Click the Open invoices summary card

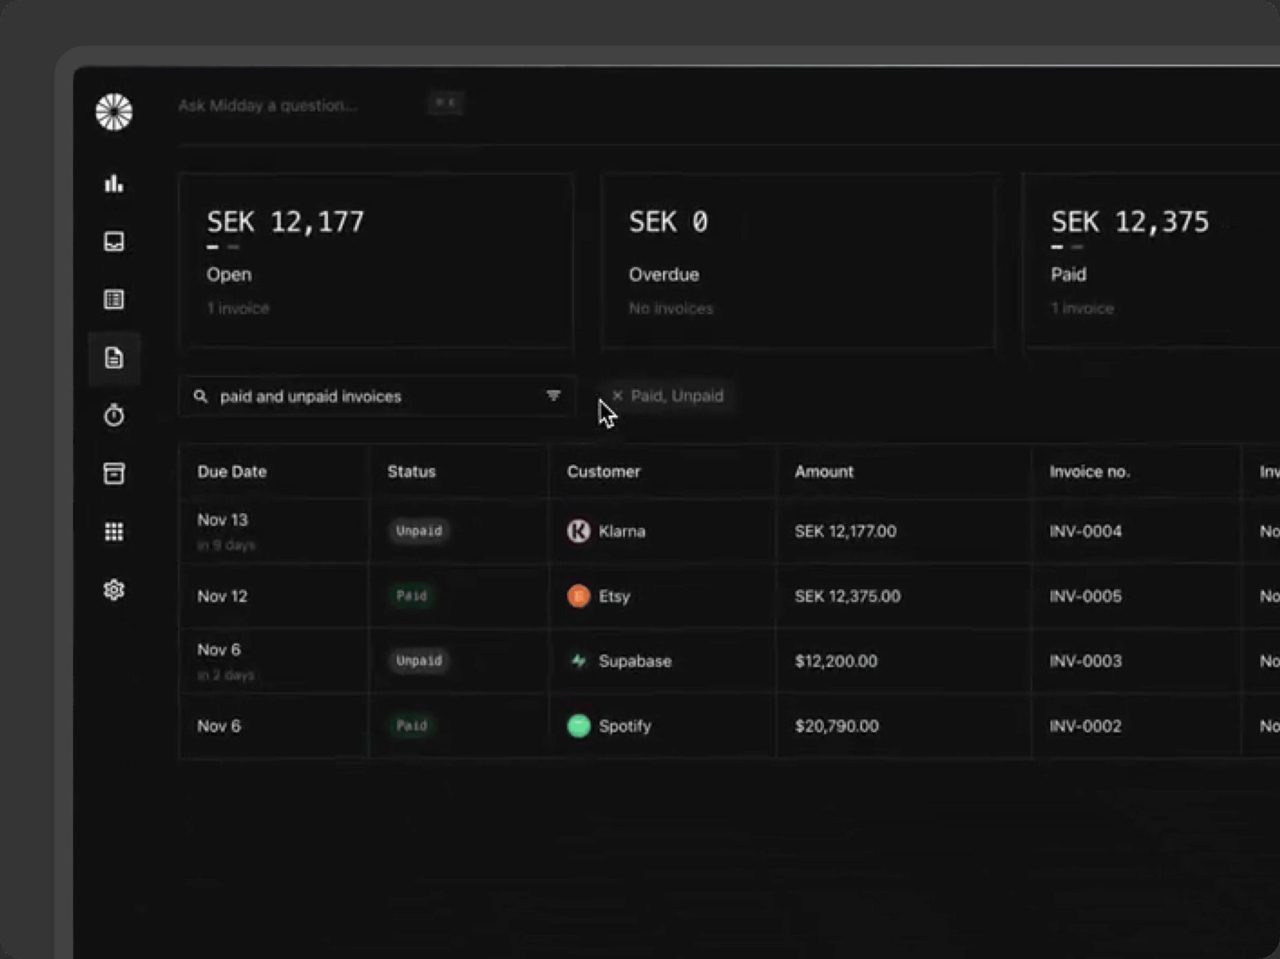(377, 261)
